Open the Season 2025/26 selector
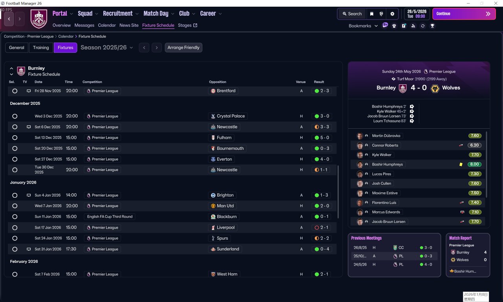The height and width of the screenshot is (302, 503). click(x=107, y=48)
